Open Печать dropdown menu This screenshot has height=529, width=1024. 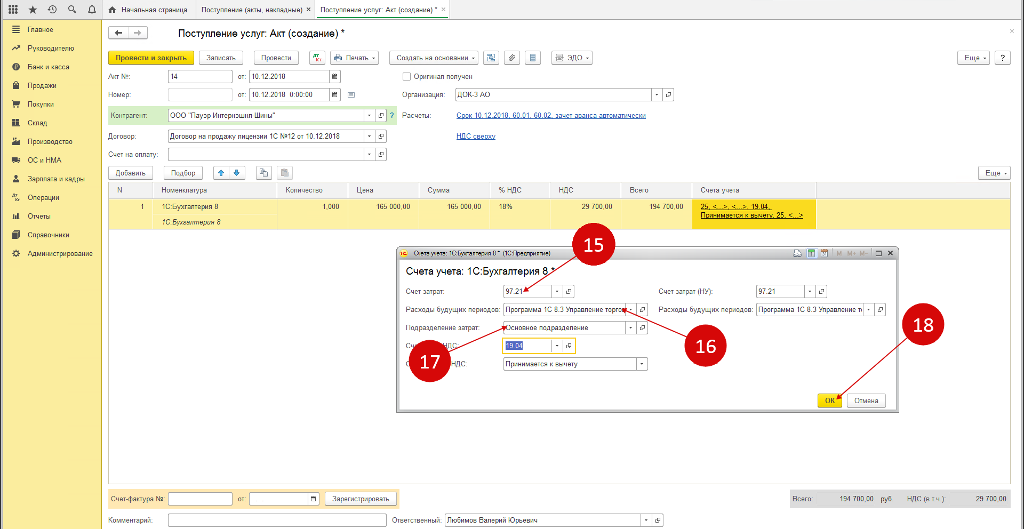[355, 58]
